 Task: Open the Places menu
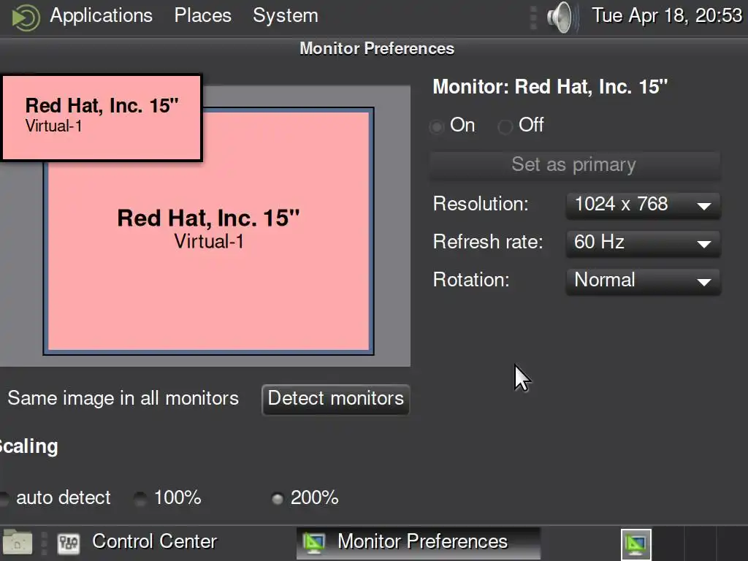pos(203,16)
